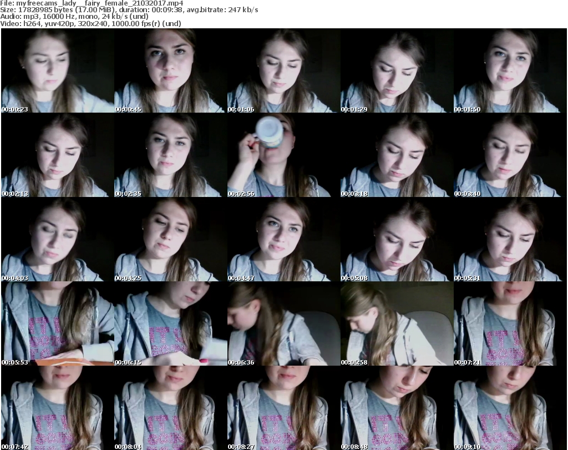The height and width of the screenshot is (450, 568).
Task: Pick the frame marked 00:01:29
Action: coord(397,70)
